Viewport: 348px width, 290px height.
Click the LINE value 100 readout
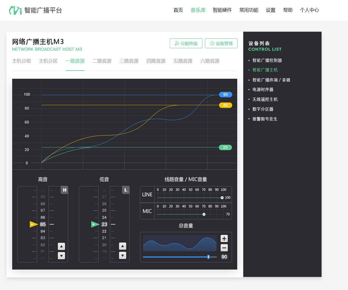tap(228, 197)
